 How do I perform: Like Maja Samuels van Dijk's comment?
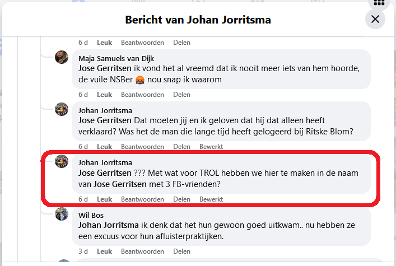[x=104, y=95]
